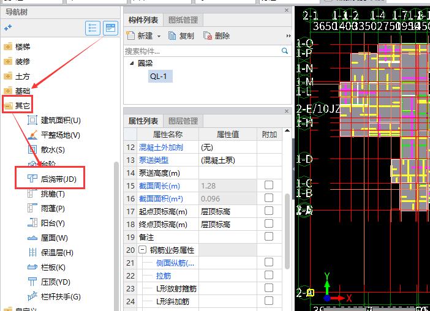Select 栏板(K) component type
Screen dimensions: 430x311
click(x=53, y=268)
